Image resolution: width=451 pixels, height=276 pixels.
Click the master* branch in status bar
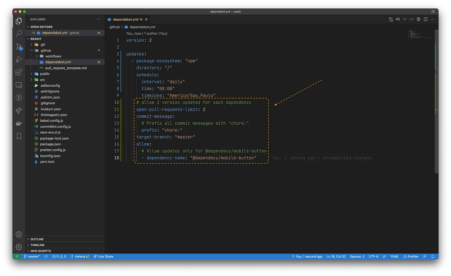[x=32, y=256]
